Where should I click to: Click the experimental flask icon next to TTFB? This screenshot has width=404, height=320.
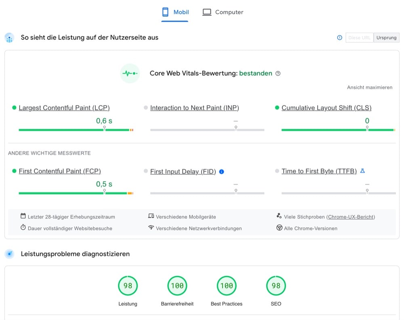362,171
